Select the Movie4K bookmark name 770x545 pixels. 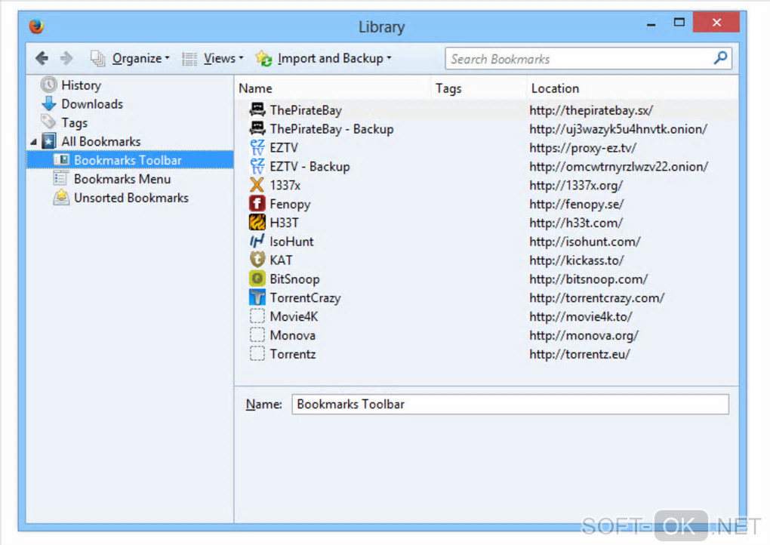294,317
